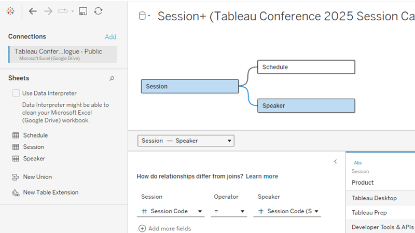The image size is (415, 233).
Task: Enable the Use Data Interpreter checkbox
Action: (16, 93)
